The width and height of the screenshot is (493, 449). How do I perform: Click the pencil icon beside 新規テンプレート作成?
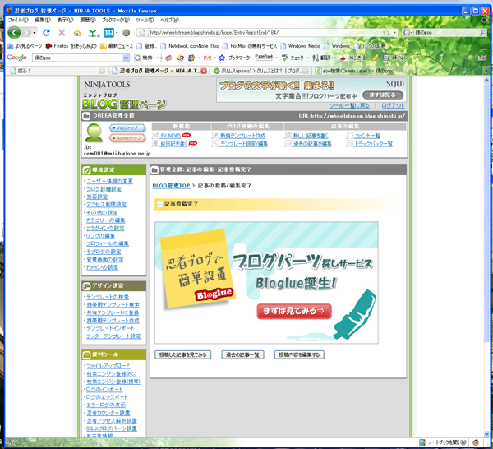(215, 136)
